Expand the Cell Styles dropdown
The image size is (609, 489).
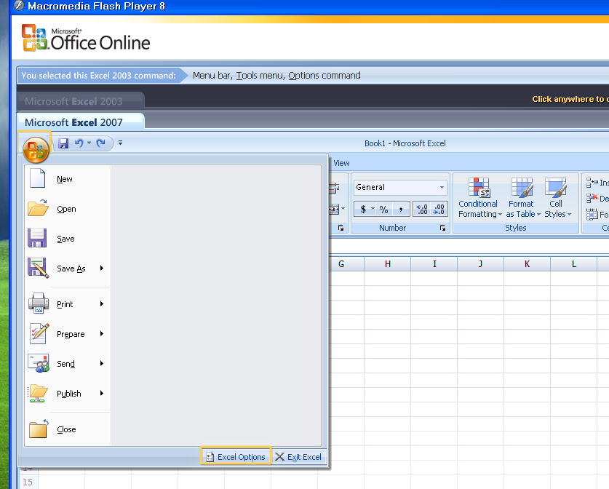pyautogui.click(x=556, y=196)
